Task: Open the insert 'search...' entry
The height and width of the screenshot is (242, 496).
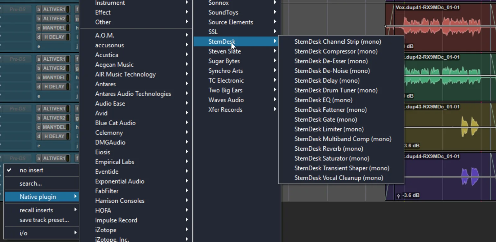Action: tap(42, 184)
